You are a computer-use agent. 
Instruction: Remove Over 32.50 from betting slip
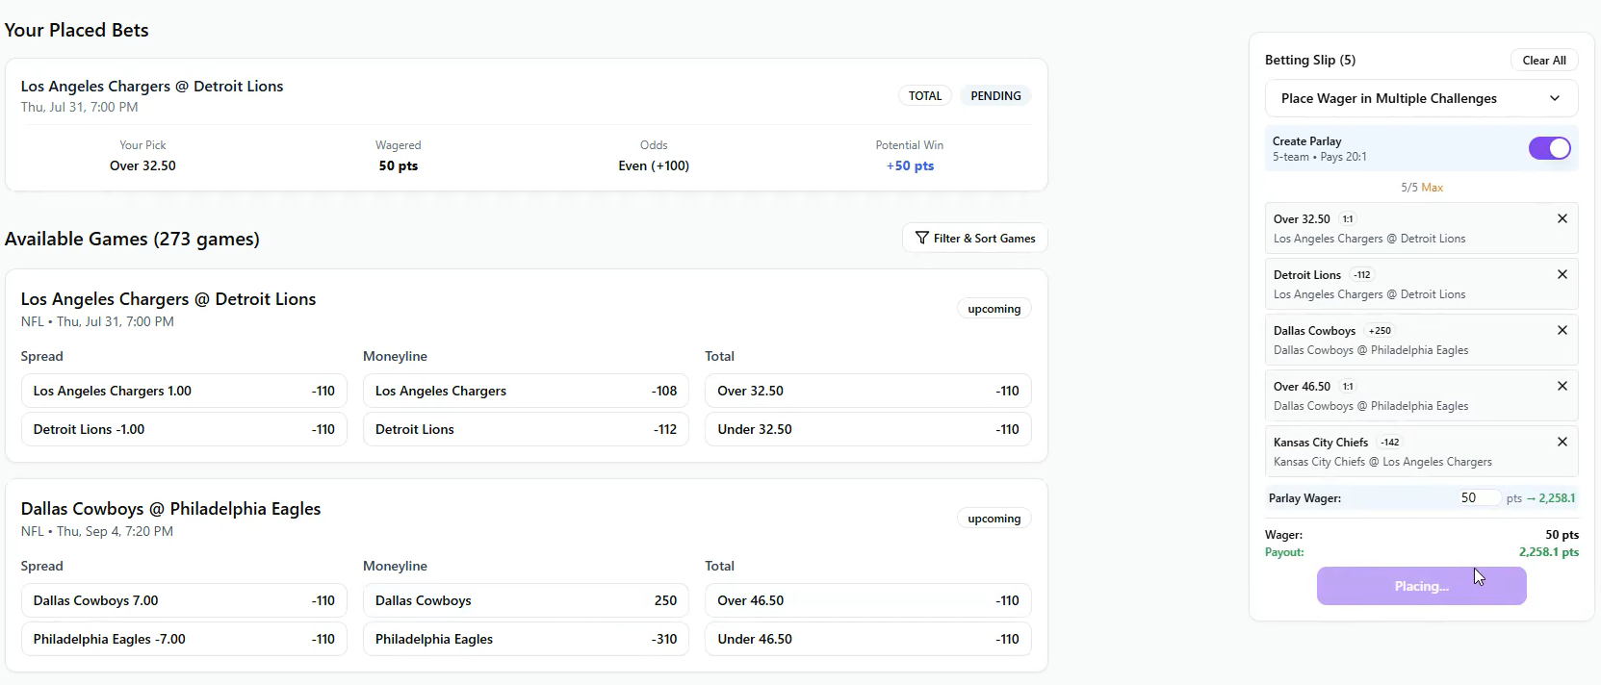pyautogui.click(x=1562, y=219)
